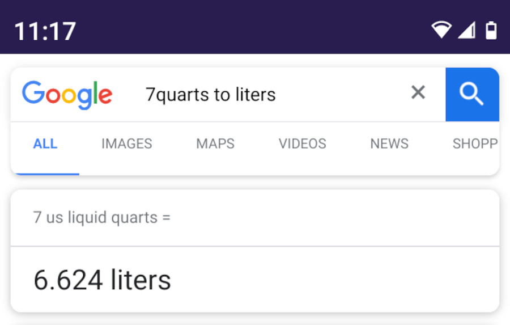Open the MAPS tab

tap(215, 144)
